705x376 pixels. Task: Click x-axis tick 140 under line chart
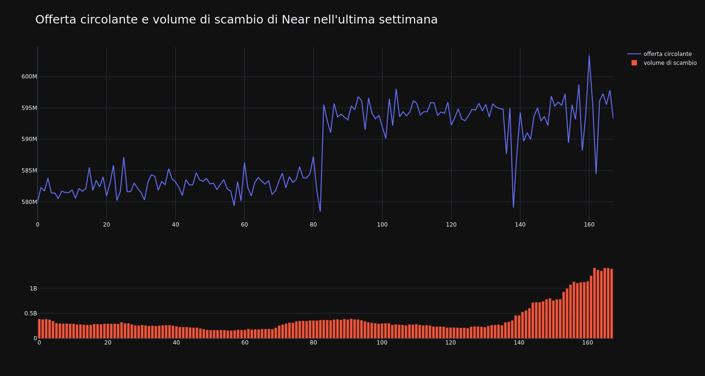520,225
